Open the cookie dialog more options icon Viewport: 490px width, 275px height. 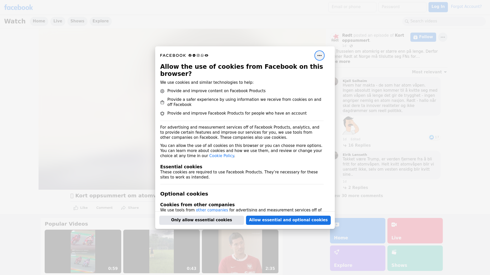pyautogui.click(x=319, y=56)
